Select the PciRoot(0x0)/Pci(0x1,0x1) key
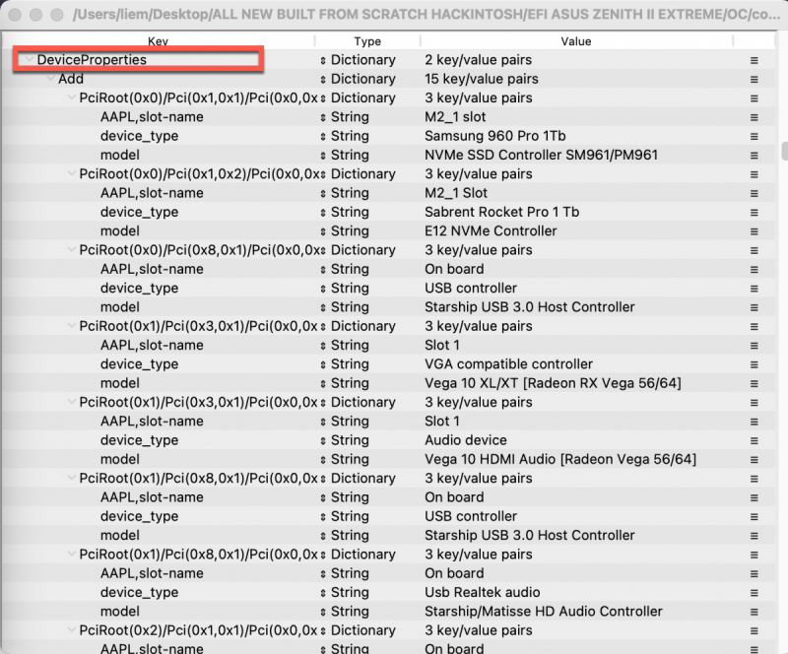 tap(199, 98)
